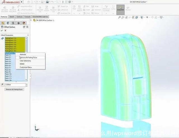The image size is (179, 138).
Task: Choose Remove All Failing Faces from context menu
Action: click(28, 58)
